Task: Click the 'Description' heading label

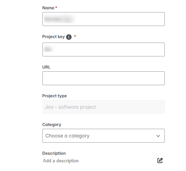Action: (x=54, y=153)
